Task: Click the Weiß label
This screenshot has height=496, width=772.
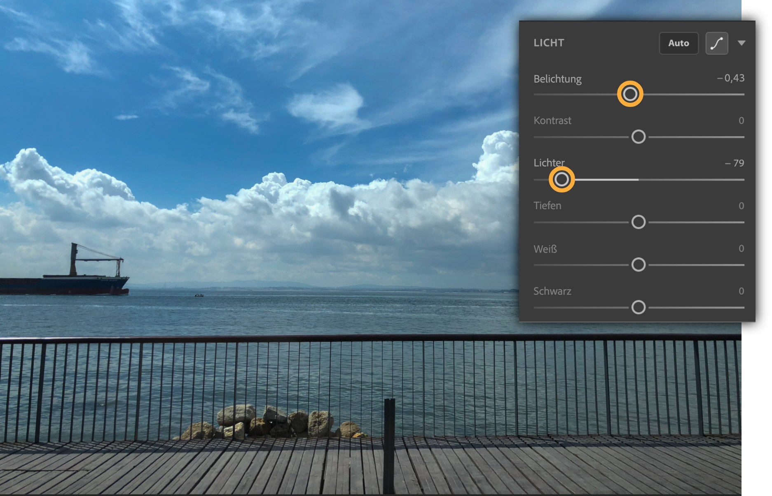Action: [545, 249]
